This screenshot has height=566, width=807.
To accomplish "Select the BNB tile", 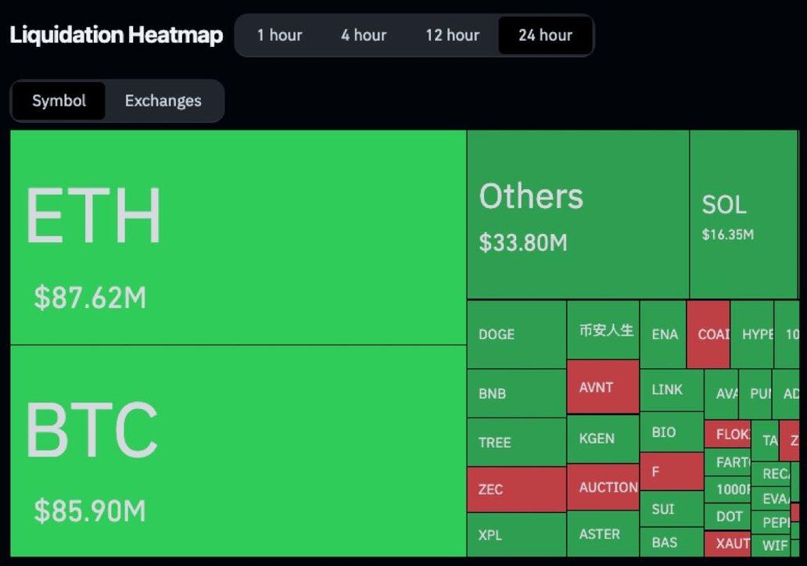I will (516, 393).
